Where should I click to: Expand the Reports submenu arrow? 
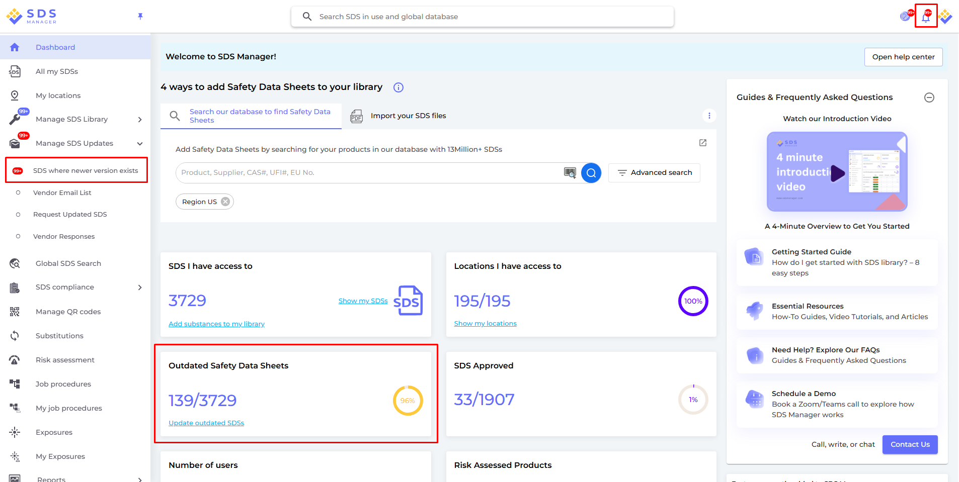click(140, 479)
